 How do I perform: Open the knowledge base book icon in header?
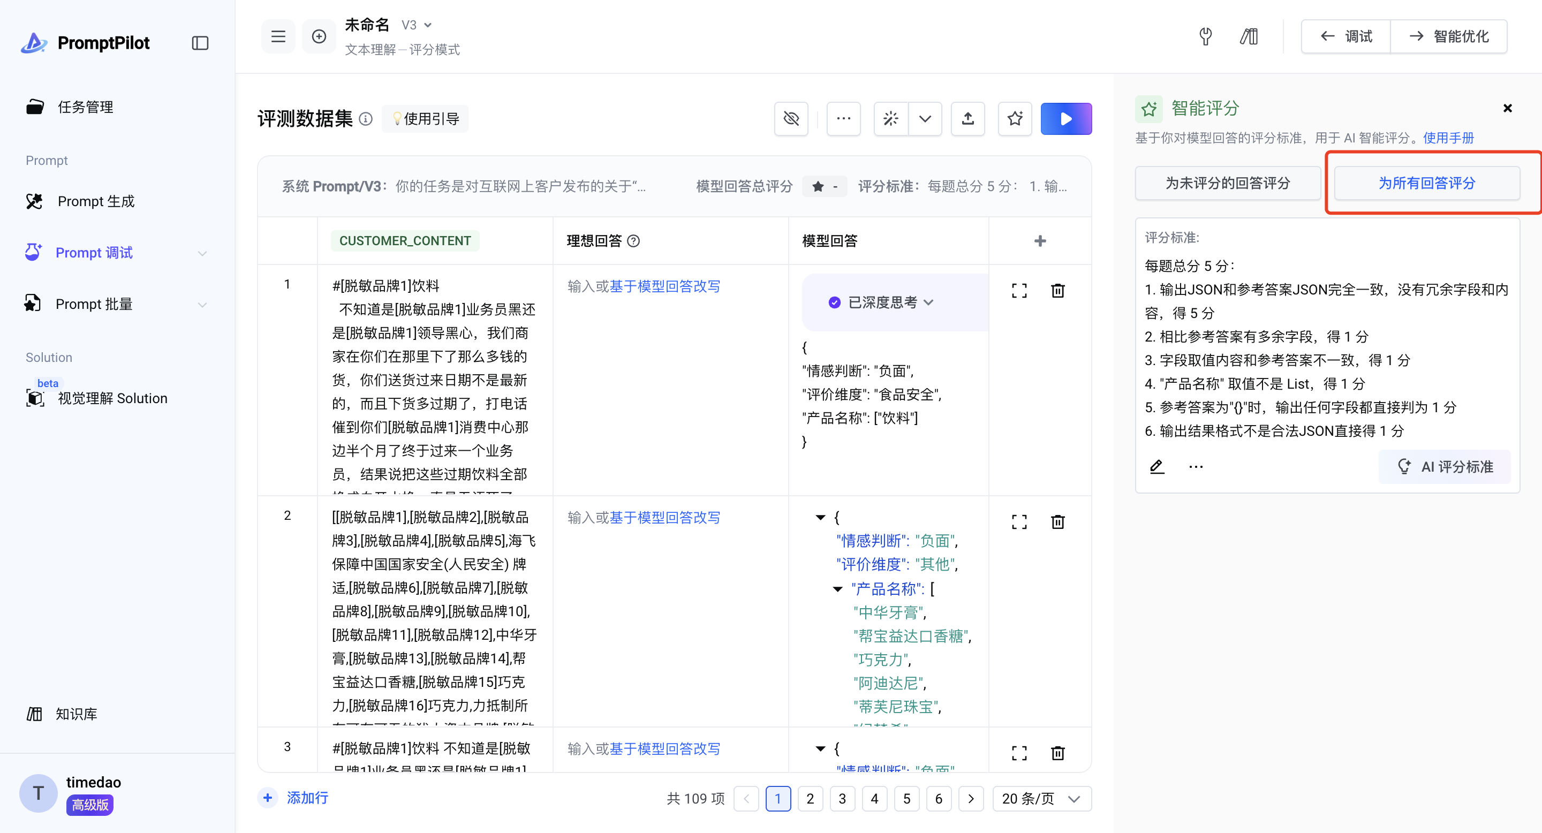(1249, 36)
